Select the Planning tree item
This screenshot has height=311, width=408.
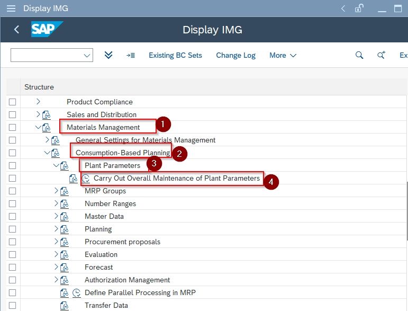click(x=98, y=229)
